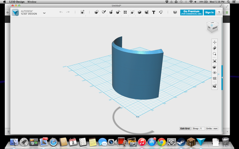239x149 pixels.
Task: Select the Measure tool
Action: point(147,12)
